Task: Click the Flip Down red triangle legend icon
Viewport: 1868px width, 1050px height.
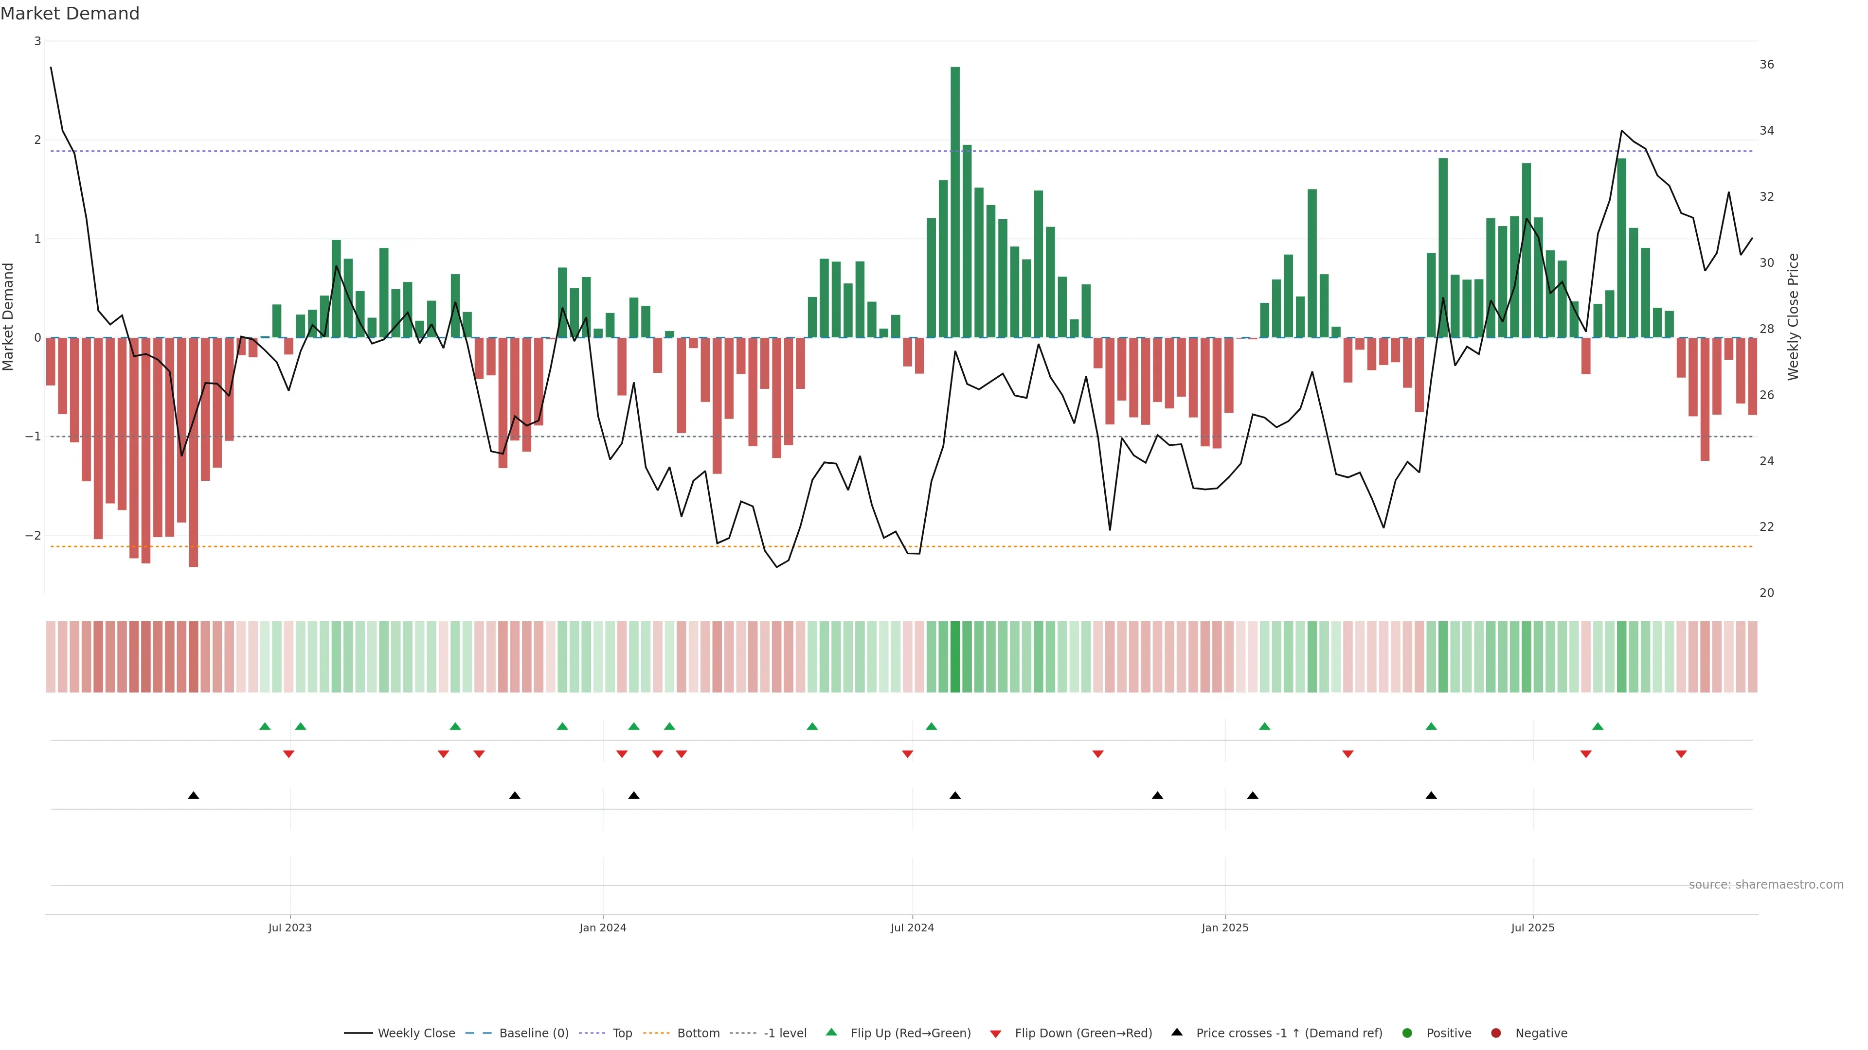Action: [x=996, y=1033]
